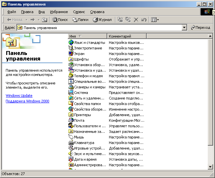
Task: Expand the address bar dropdown arrow
Action: [x=184, y=28]
